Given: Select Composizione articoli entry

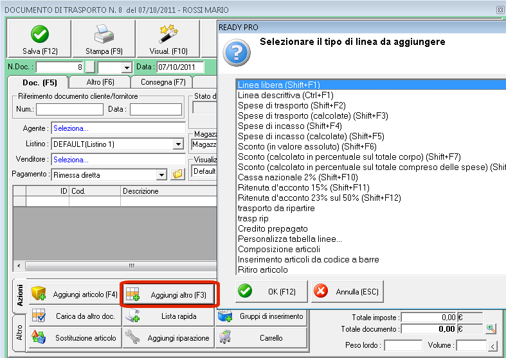Looking at the screenshot, I should click(x=371, y=249).
